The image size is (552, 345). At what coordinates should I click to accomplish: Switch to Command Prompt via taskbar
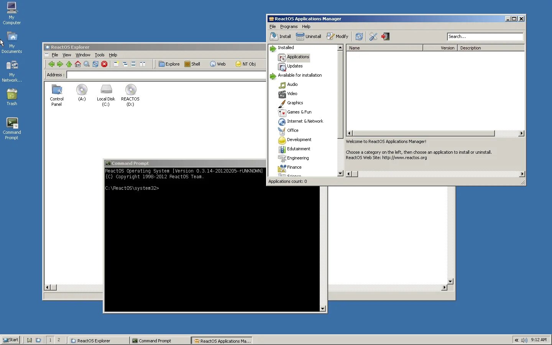160,340
